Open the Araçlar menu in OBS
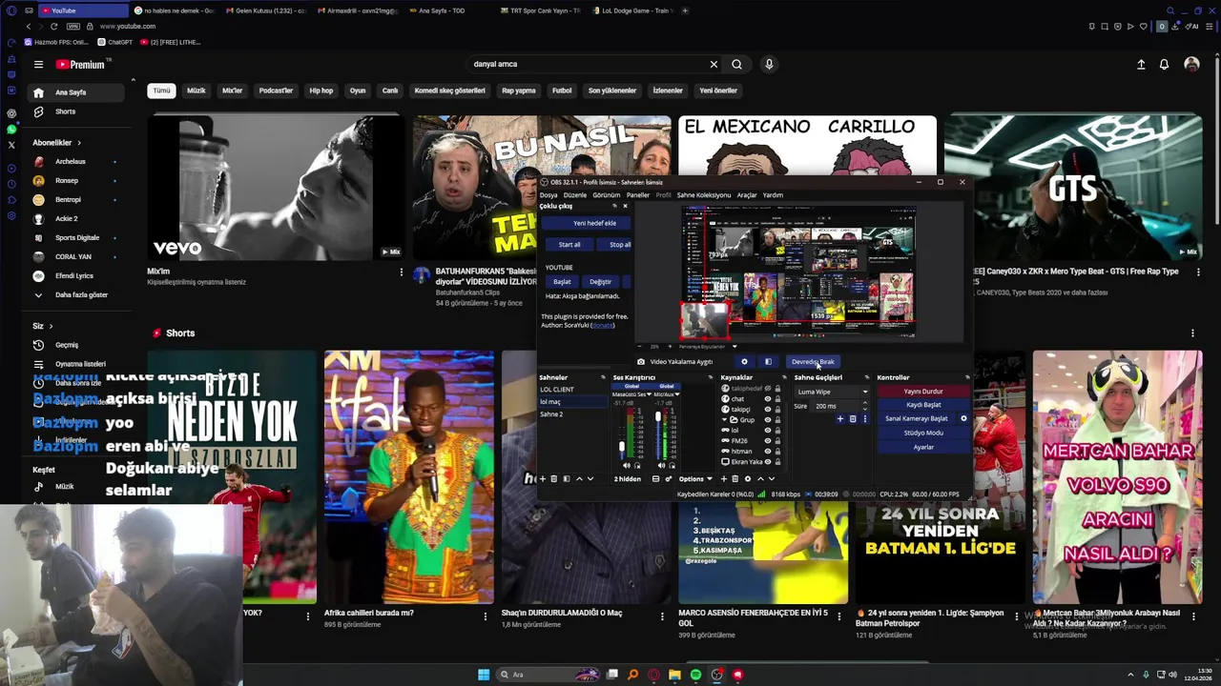Viewport: 1221px width, 686px height. pyautogui.click(x=747, y=195)
